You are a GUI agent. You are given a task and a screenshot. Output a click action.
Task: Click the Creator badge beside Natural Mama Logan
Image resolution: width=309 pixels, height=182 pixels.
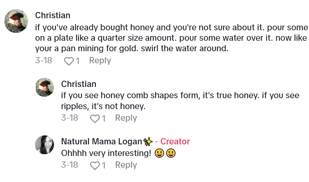(x=175, y=141)
